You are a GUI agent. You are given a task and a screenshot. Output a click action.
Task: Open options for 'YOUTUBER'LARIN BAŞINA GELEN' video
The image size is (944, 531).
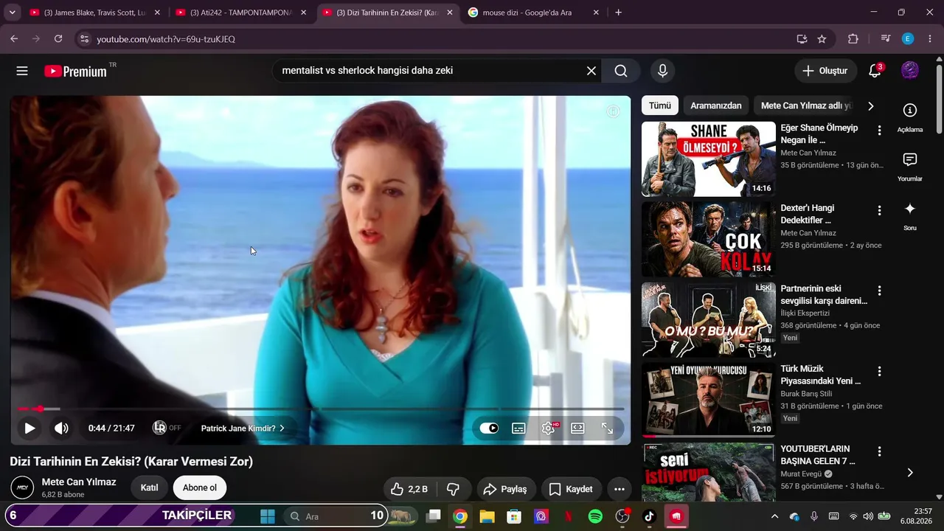point(879,451)
